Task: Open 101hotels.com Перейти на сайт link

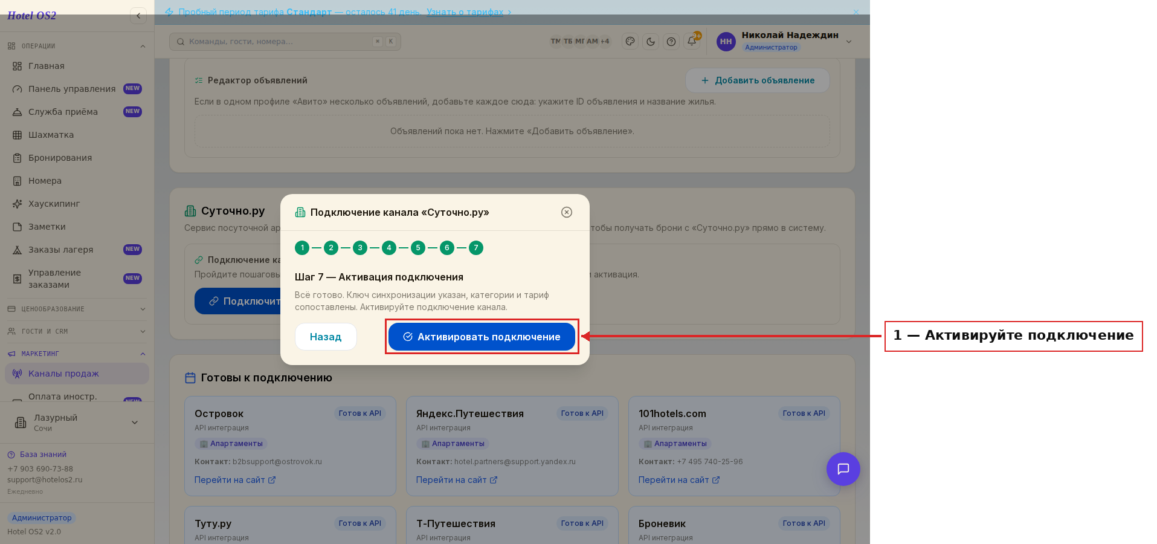Action: [679, 480]
